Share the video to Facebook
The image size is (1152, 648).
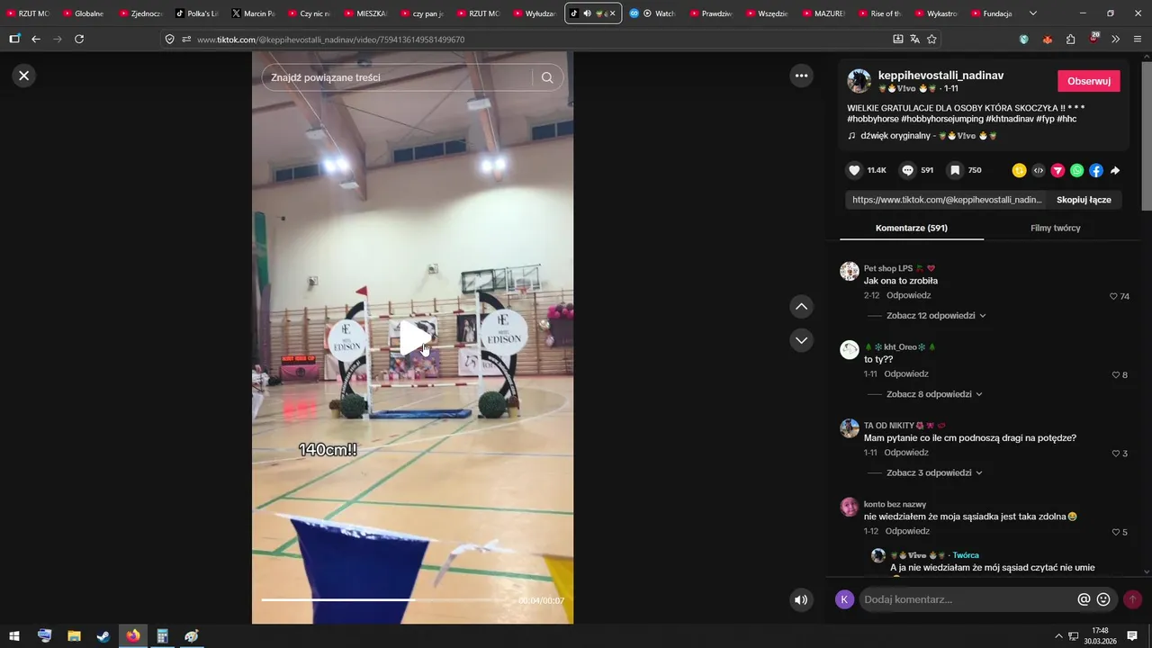(x=1095, y=170)
